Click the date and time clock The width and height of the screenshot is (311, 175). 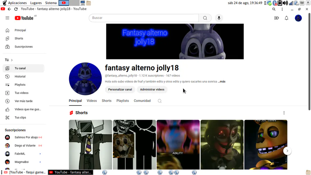[x=245, y=3]
